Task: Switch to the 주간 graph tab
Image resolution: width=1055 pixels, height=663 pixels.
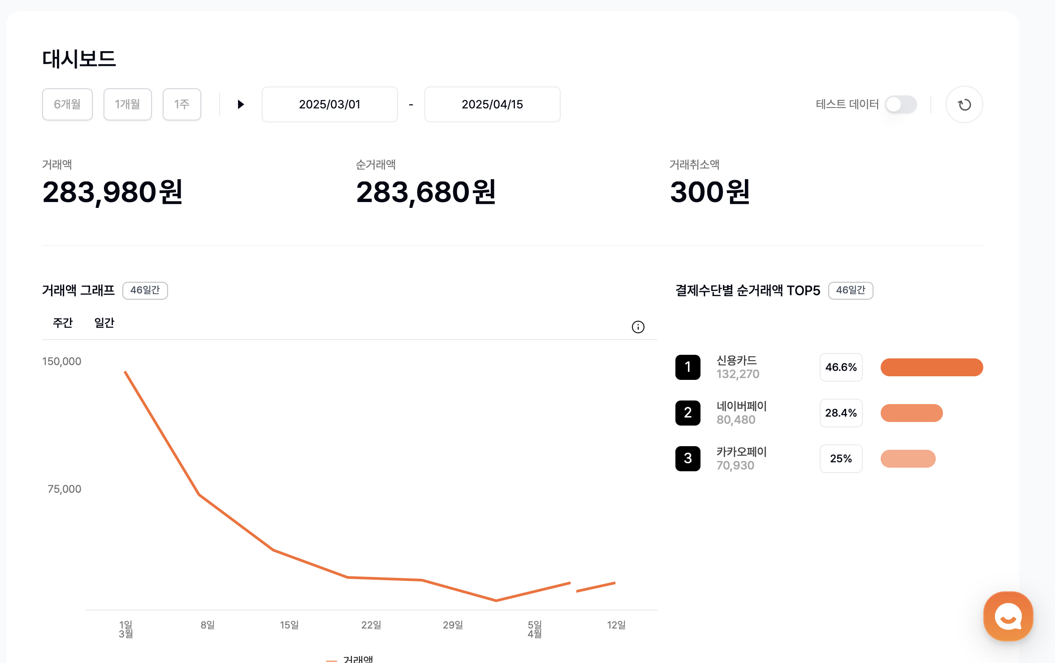Action: coord(63,323)
